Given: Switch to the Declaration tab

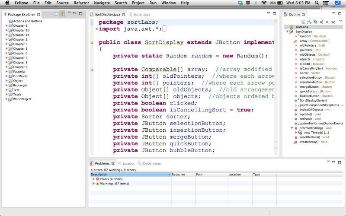Looking at the screenshot, I should point(149,163).
